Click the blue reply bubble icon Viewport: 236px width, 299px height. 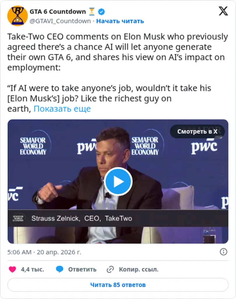click(x=60, y=270)
